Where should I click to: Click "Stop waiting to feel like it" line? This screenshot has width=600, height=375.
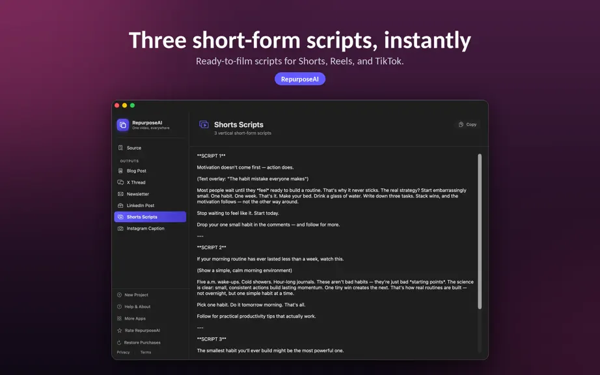coord(238,213)
